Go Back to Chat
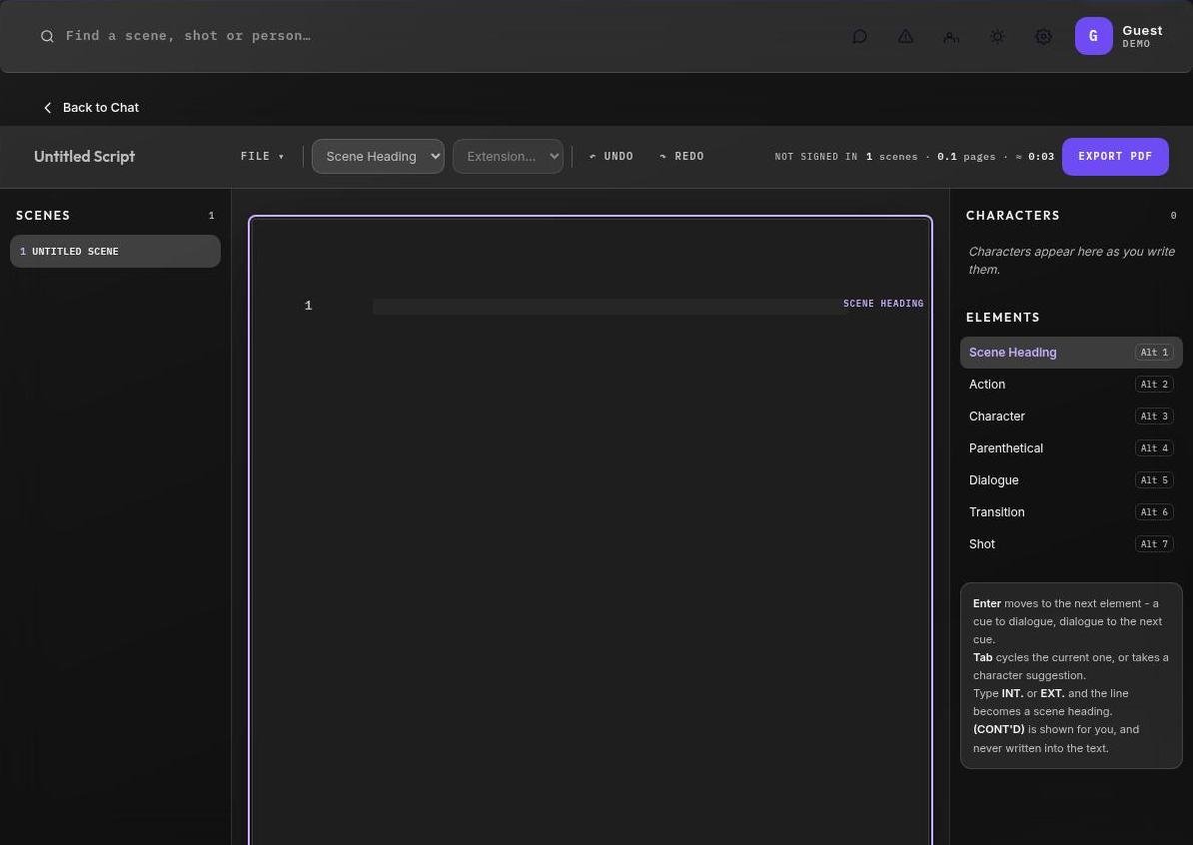The height and width of the screenshot is (845, 1193). 91,108
